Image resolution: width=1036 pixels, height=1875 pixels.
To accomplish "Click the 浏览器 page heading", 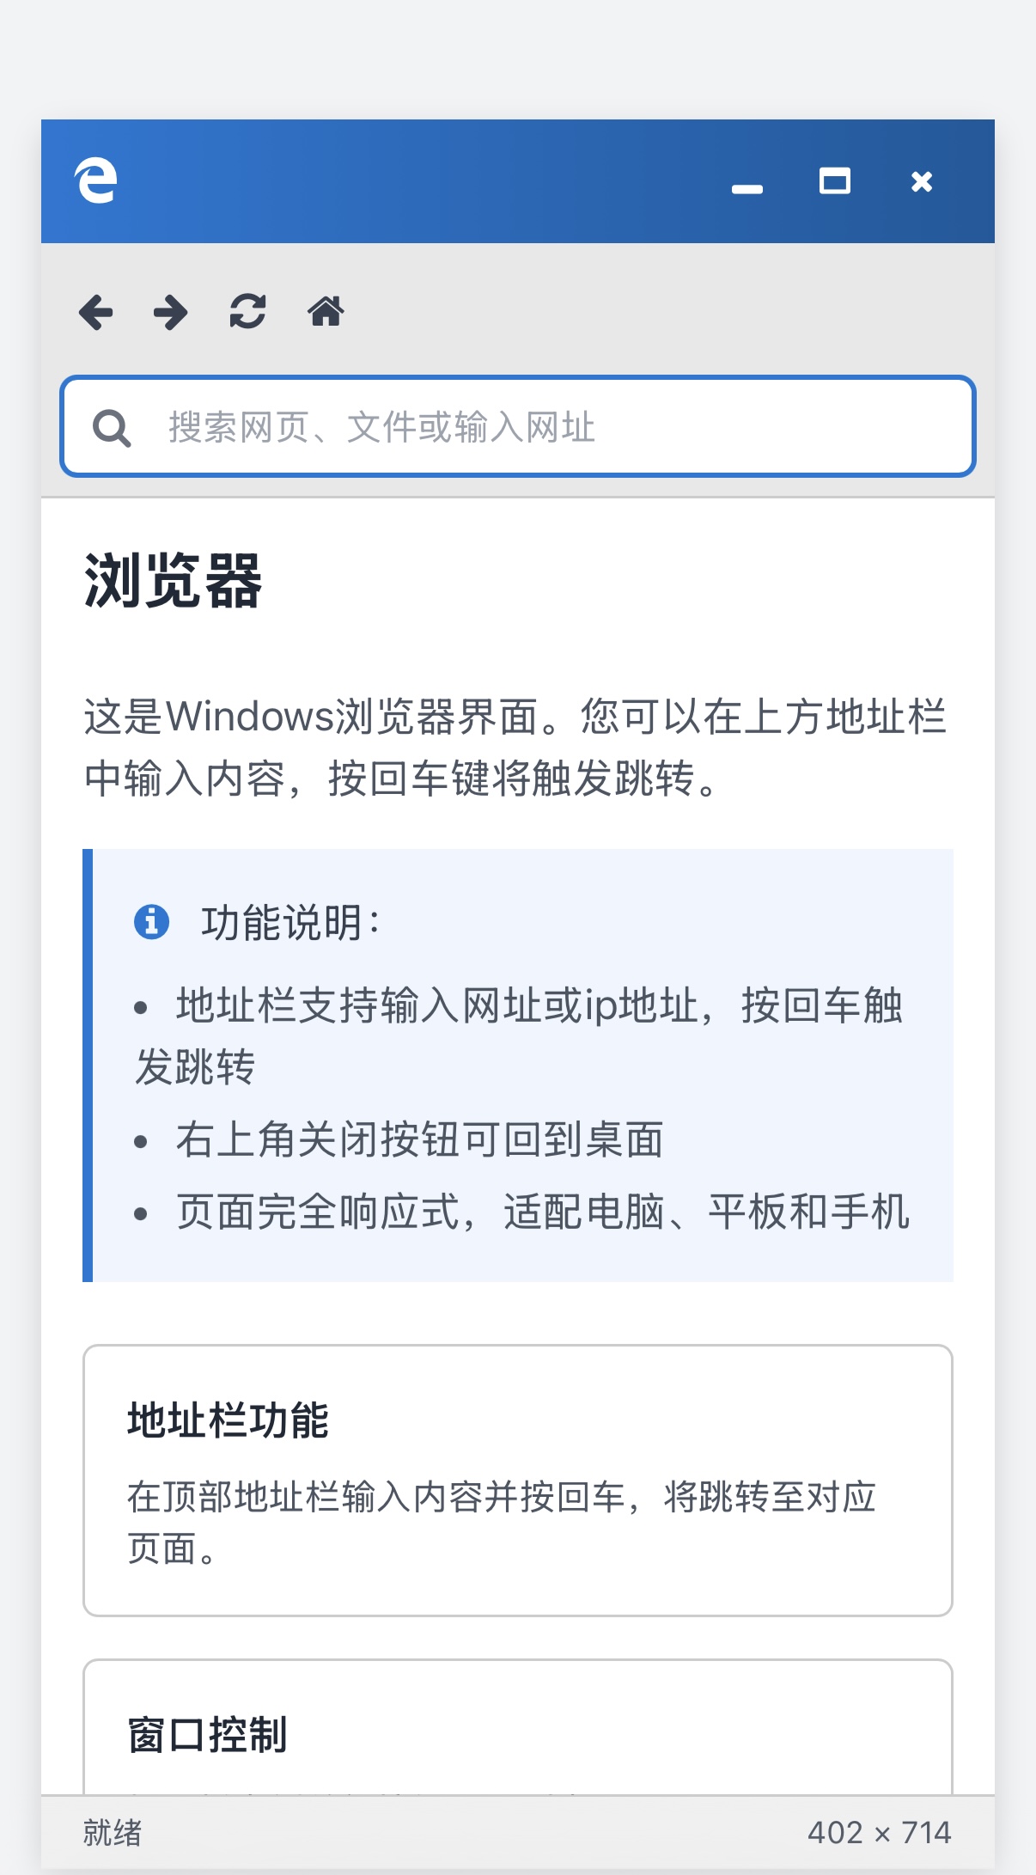I will pyautogui.click(x=173, y=581).
